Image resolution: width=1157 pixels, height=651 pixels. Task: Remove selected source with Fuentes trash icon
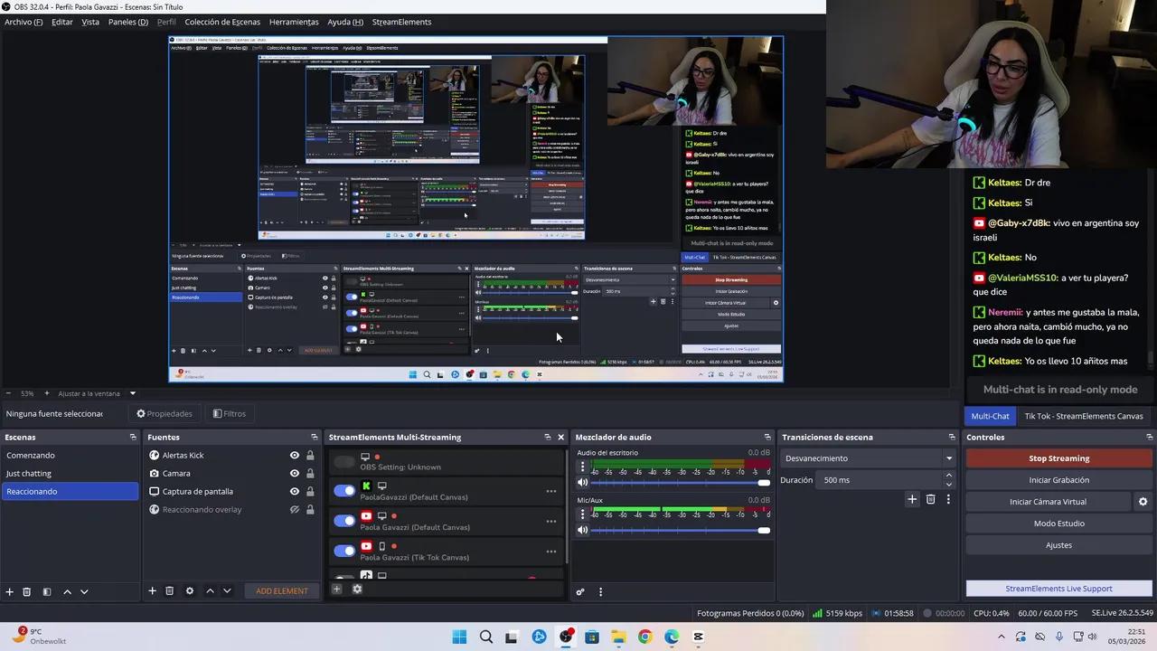click(169, 590)
